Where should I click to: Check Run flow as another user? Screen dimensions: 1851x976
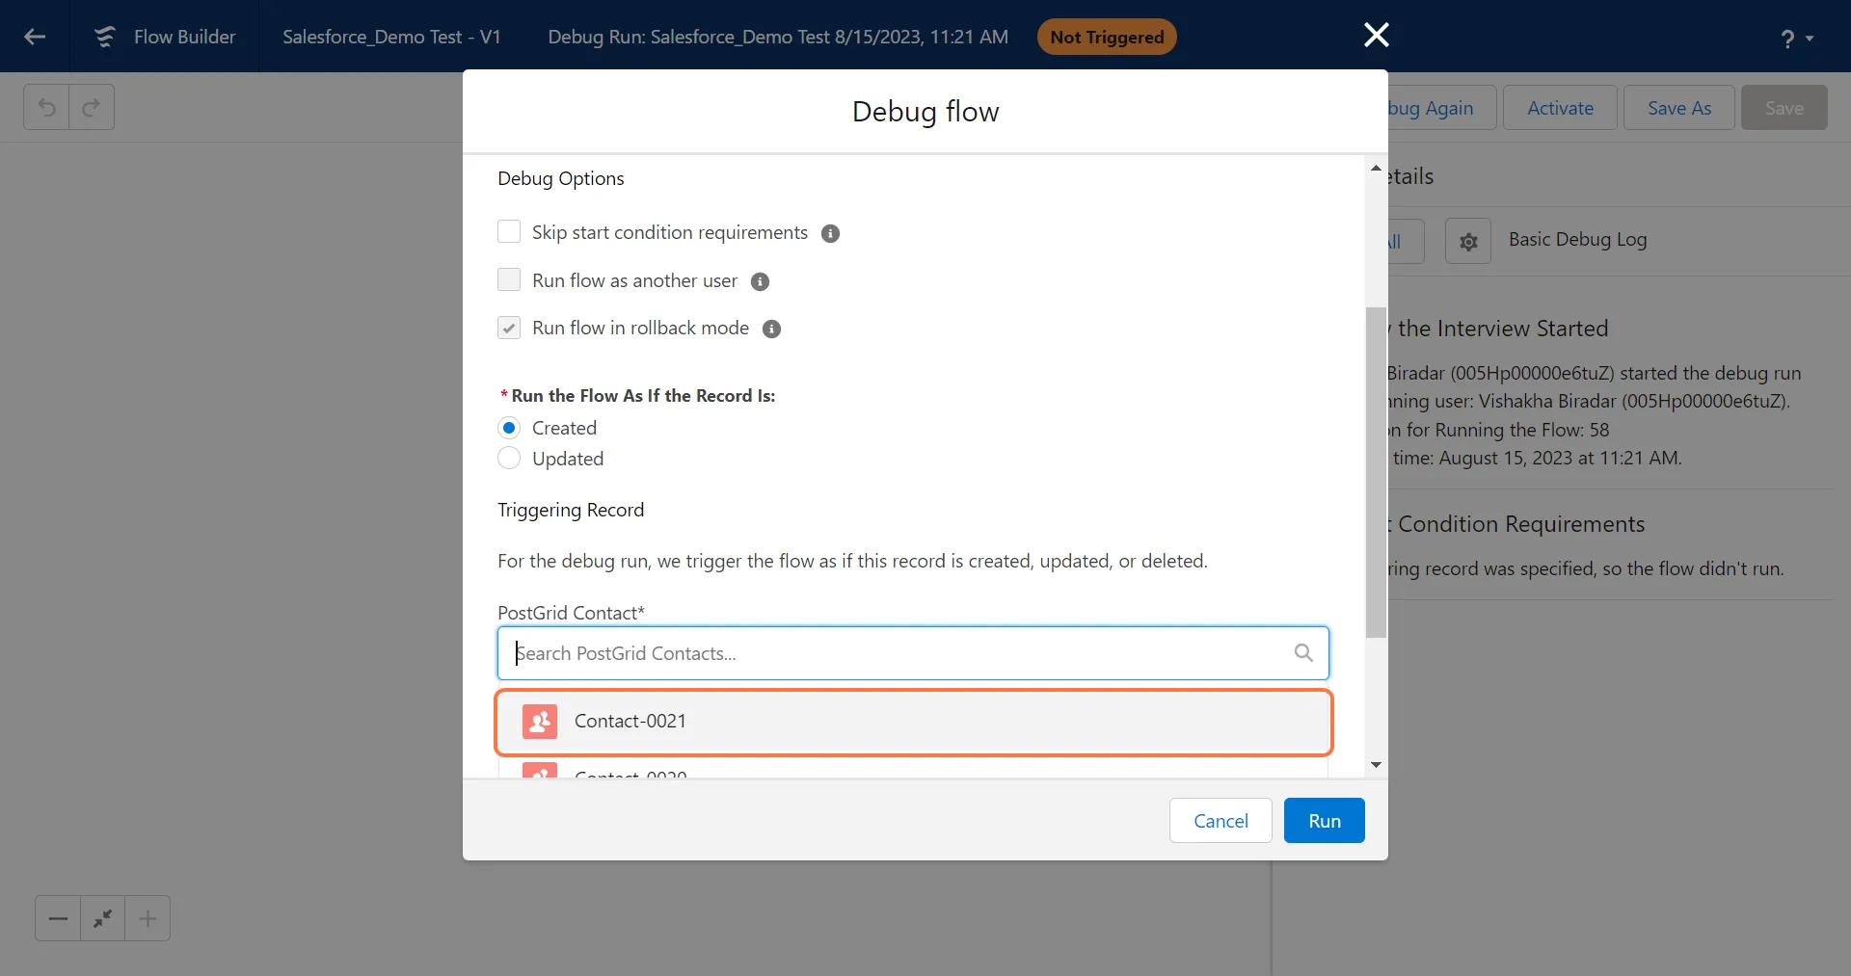(509, 280)
